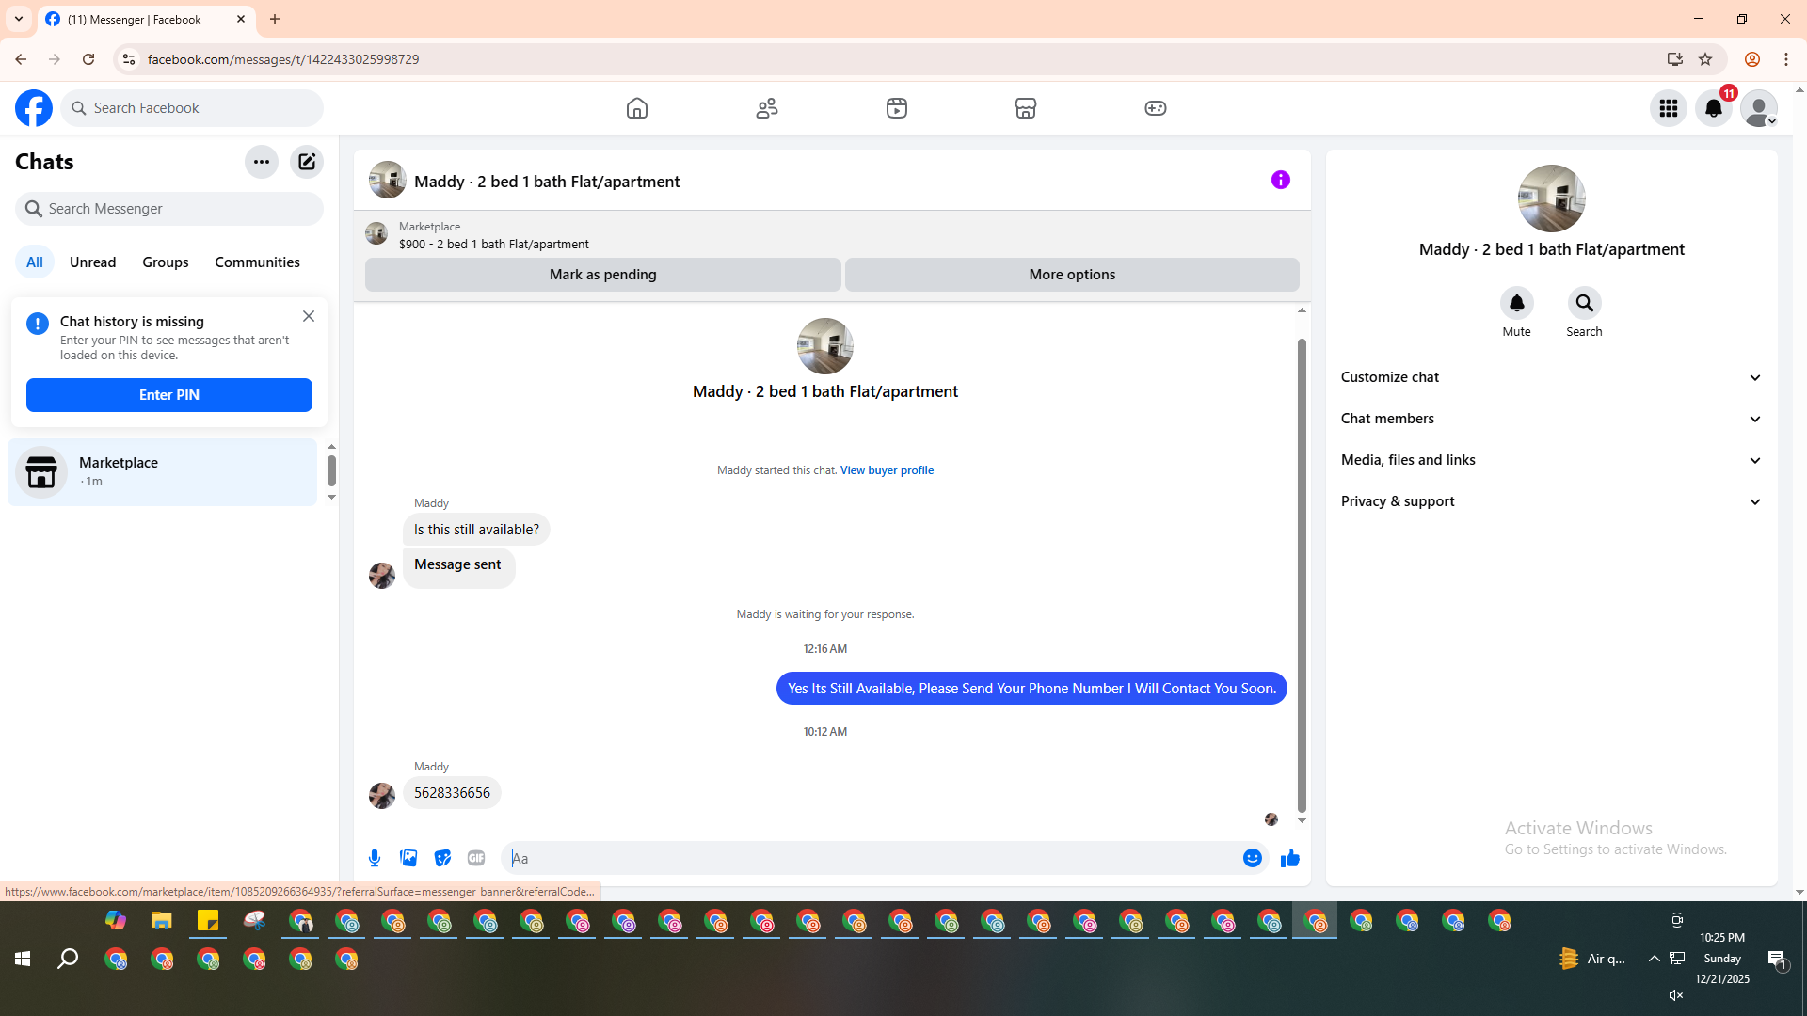Open the Windows notification center

(x=1777, y=959)
